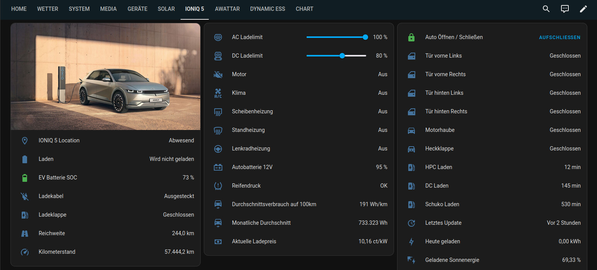Open the AWATTAR tab
This screenshot has width=597, height=270.
227,9
